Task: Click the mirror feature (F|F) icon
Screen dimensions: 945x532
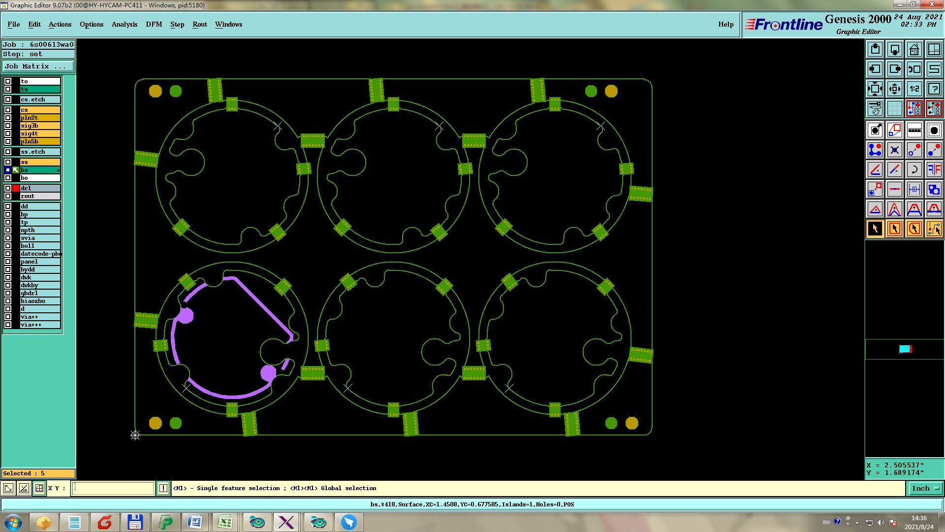Action: click(934, 169)
